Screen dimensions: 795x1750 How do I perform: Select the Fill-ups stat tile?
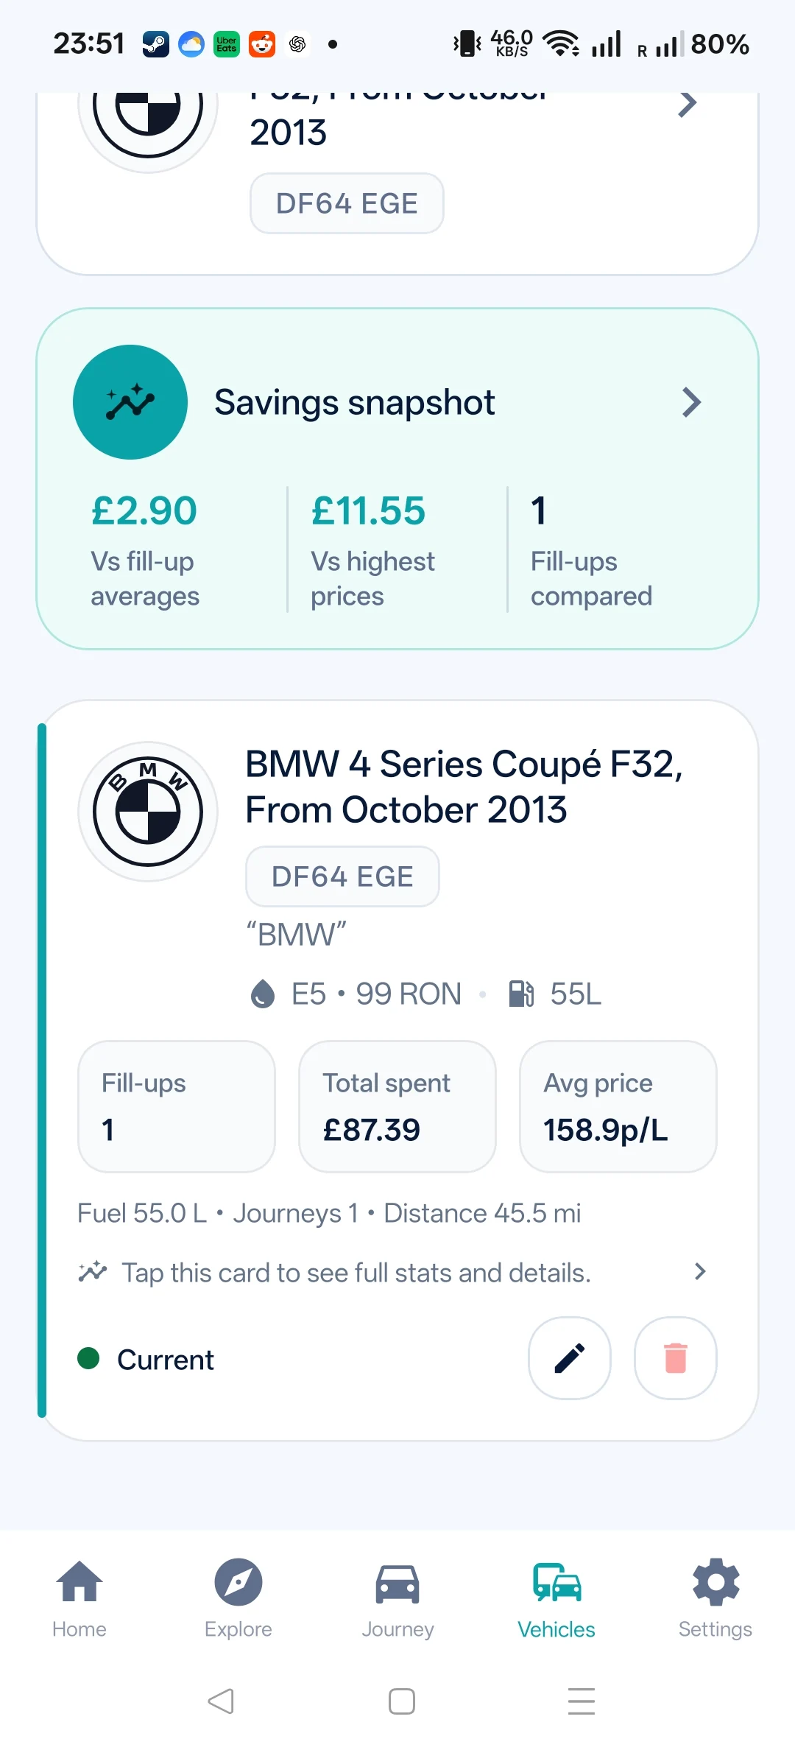coord(177,1106)
